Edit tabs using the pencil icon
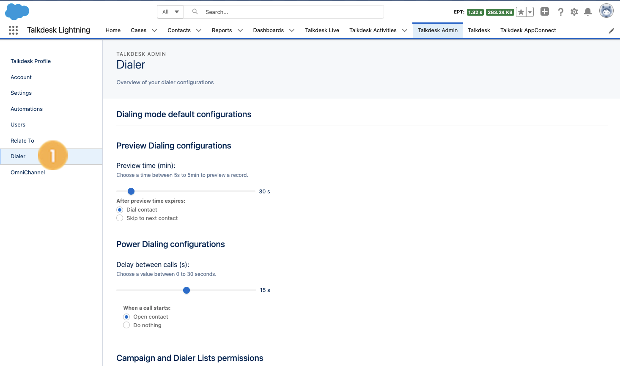Viewport: 620px width, 366px height. [x=612, y=30]
